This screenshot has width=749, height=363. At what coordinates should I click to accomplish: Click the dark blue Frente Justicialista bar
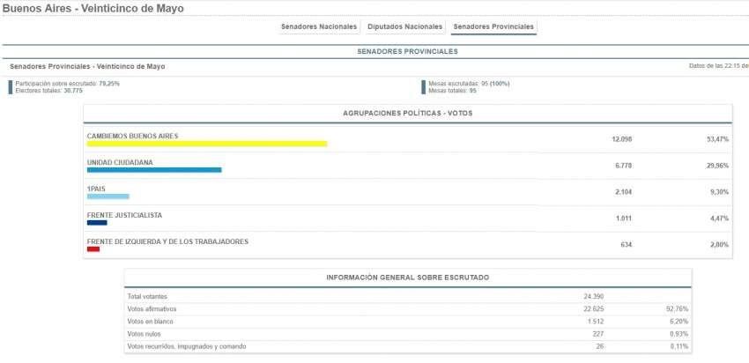point(97,223)
